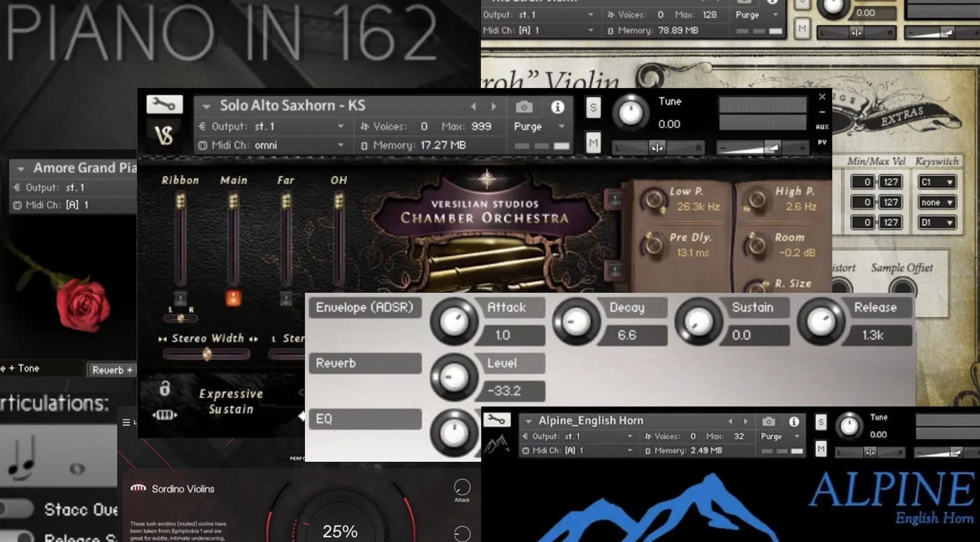The image size is (980, 542).
Task: Click the pan center marker in Saxhorn header
Action: tap(657, 148)
